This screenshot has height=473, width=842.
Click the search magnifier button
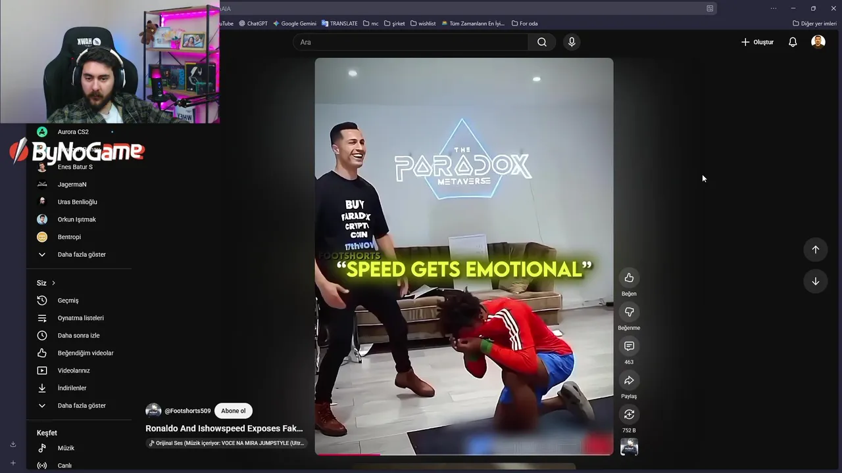(x=541, y=42)
